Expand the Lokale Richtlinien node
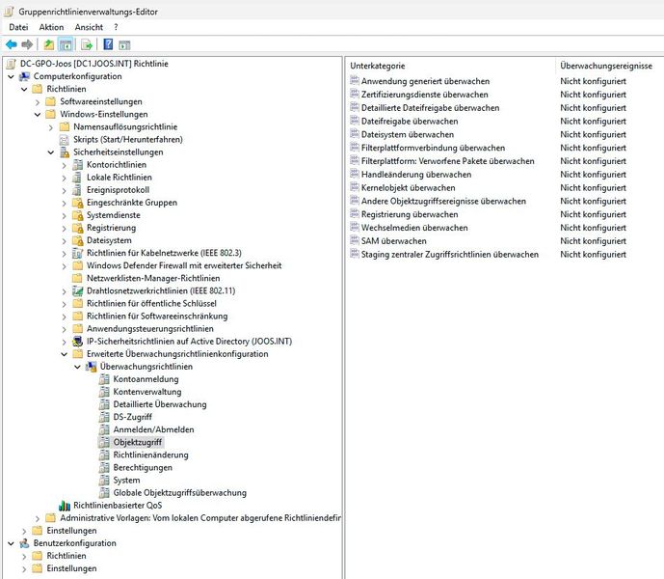Viewport: 664px width, 579px height. tap(64, 178)
